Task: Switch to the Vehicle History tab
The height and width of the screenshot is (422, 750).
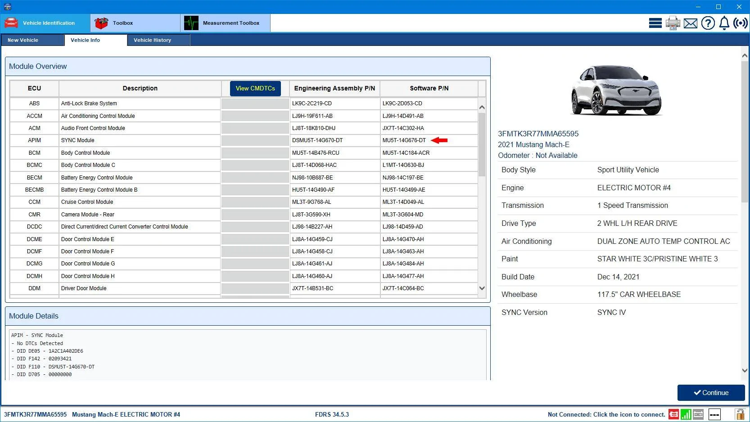Action: click(x=158, y=40)
